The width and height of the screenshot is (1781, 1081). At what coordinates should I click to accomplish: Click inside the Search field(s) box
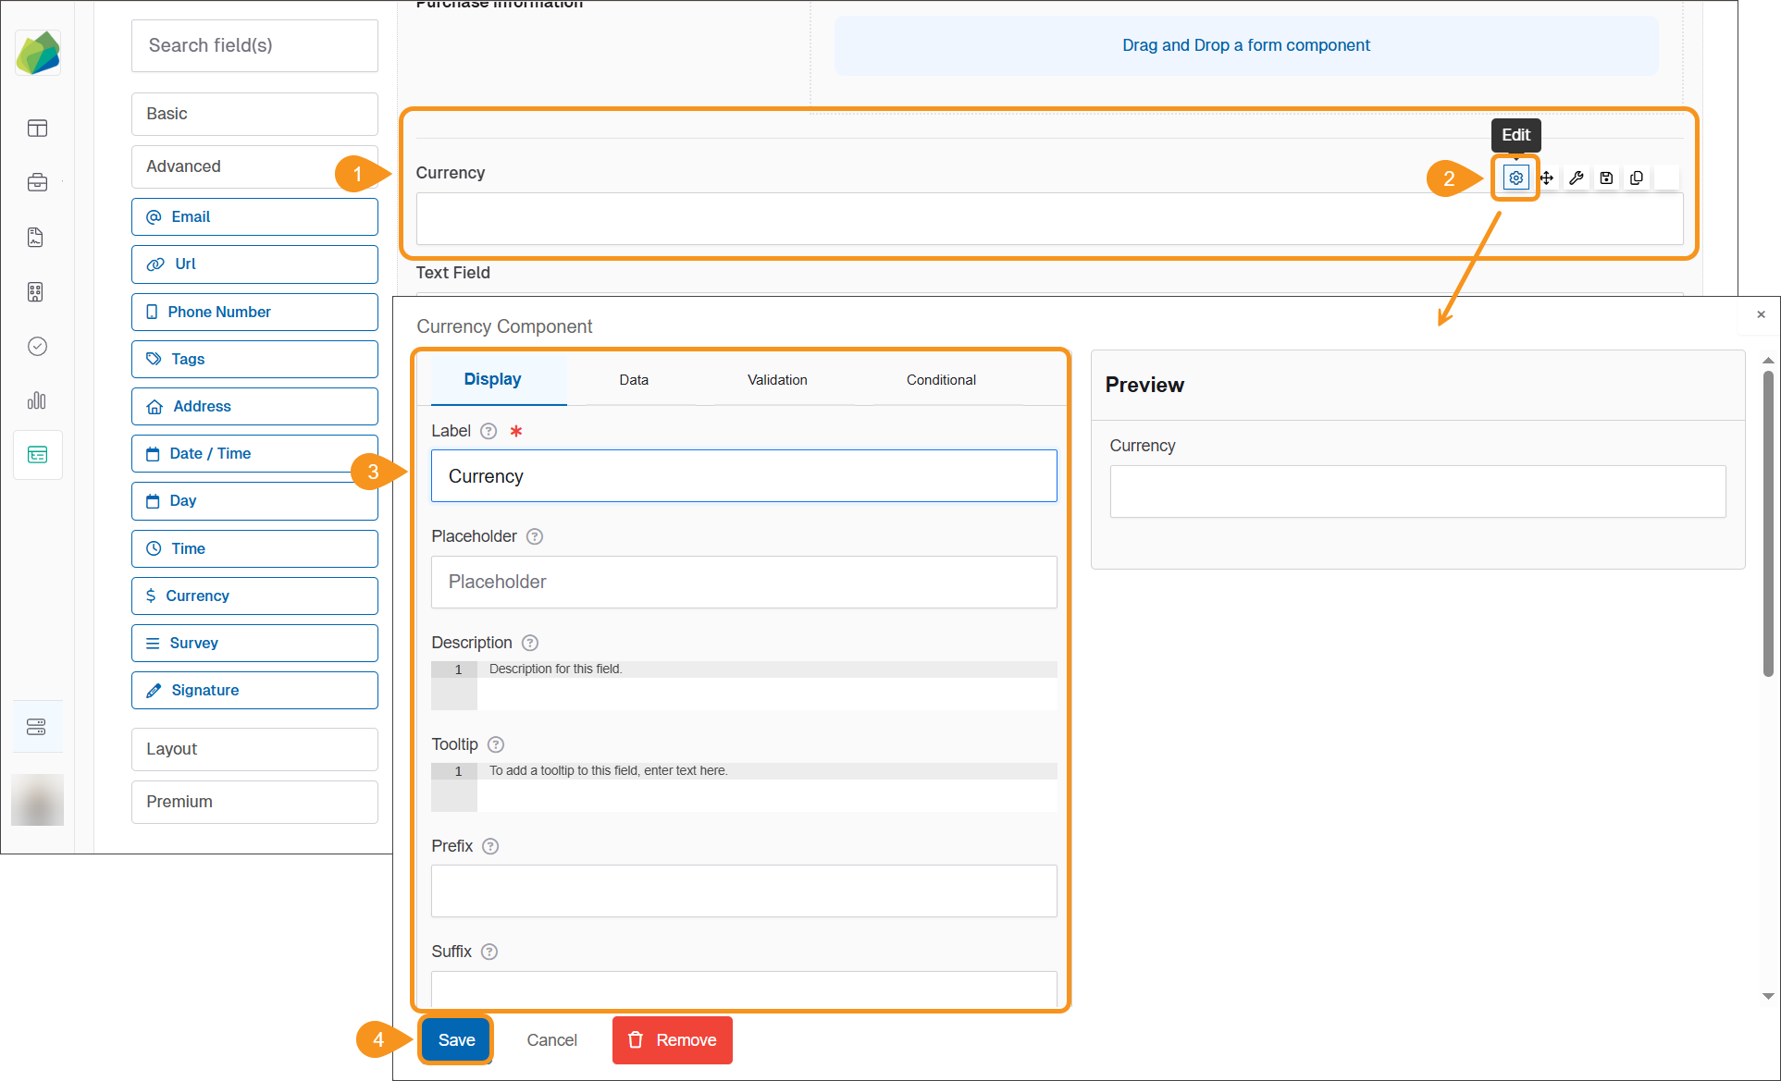[254, 45]
